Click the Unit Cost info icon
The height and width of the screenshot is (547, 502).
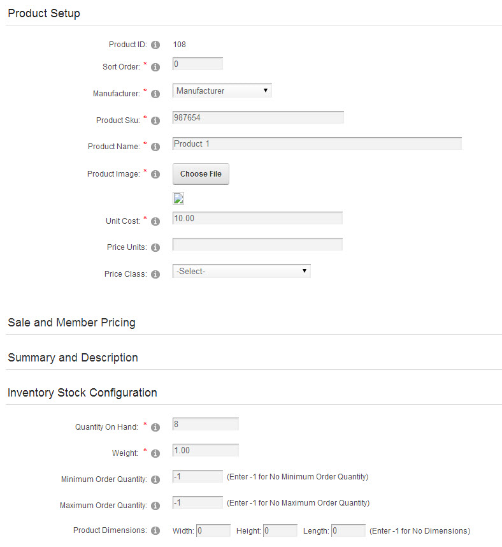(155, 221)
